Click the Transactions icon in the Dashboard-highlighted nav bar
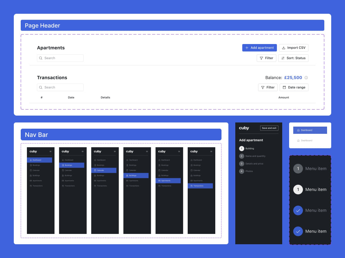Viewport: 345px width, 258px height. coord(31,186)
